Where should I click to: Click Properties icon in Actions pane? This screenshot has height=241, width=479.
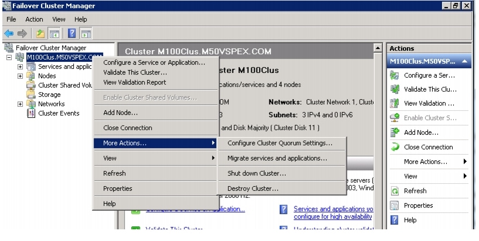pyautogui.click(x=395, y=205)
